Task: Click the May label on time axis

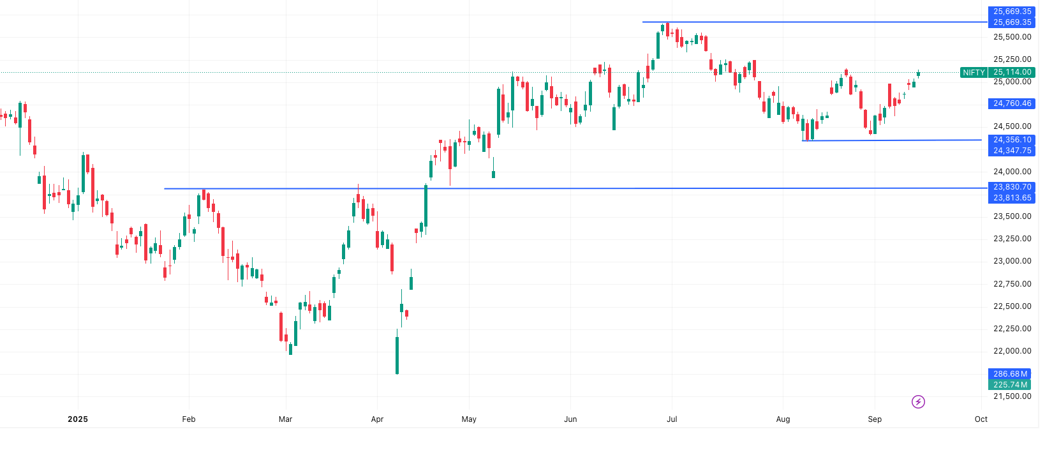Action: coord(469,419)
